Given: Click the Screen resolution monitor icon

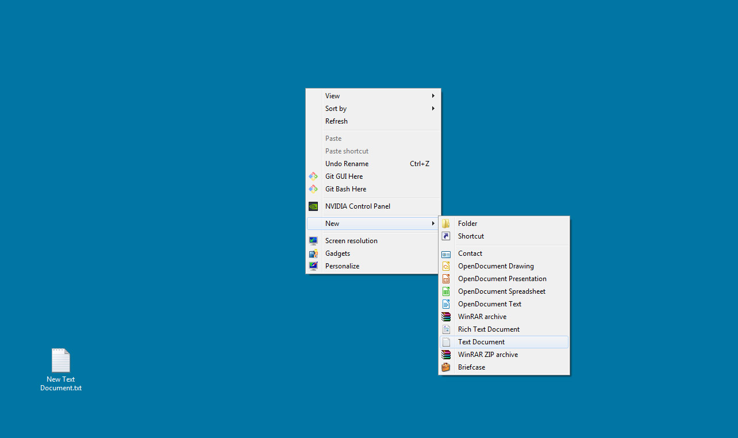Looking at the screenshot, I should click(x=313, y=241).
